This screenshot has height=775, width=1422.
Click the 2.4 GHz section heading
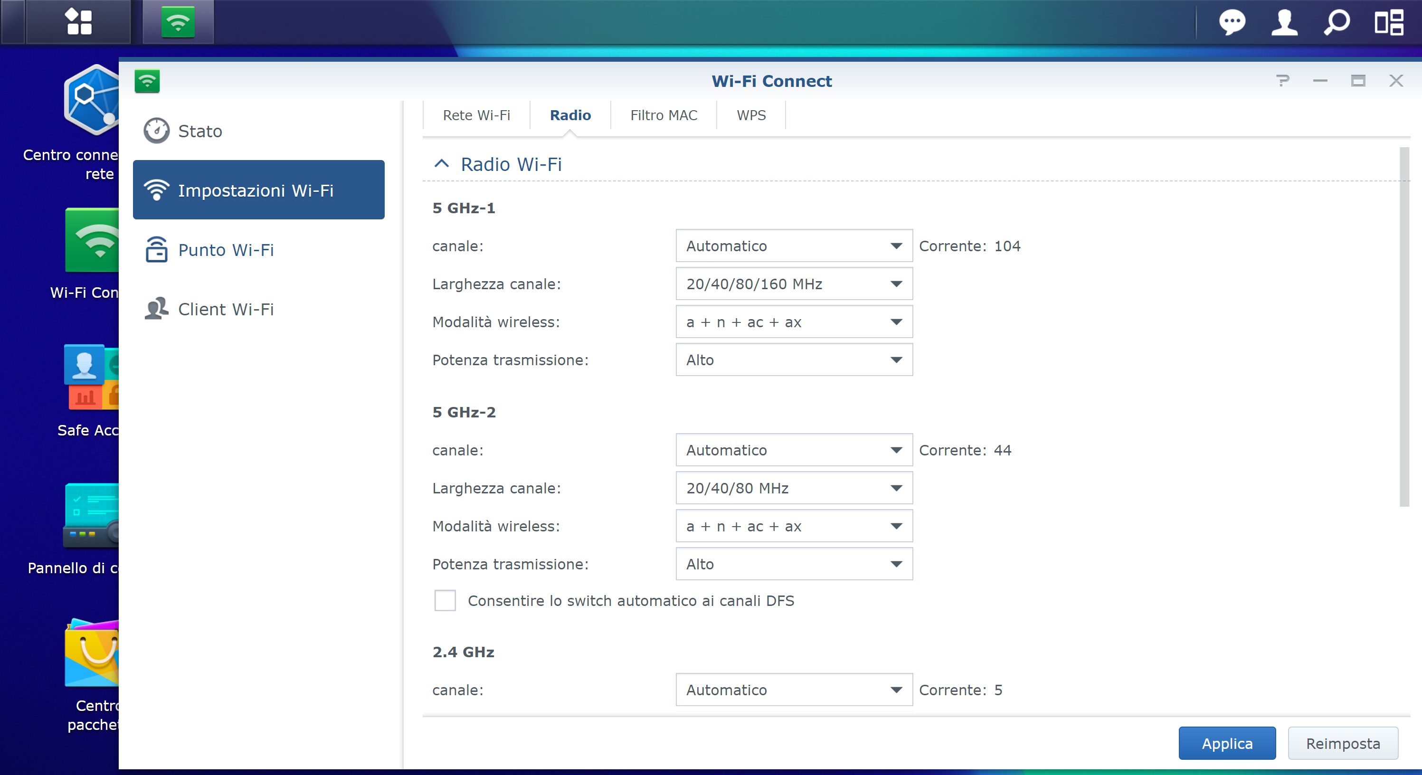pos(463,652)
